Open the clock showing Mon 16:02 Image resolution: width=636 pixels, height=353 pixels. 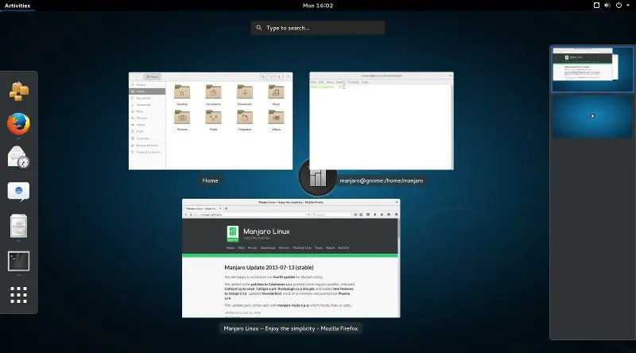tap(317, 6)
